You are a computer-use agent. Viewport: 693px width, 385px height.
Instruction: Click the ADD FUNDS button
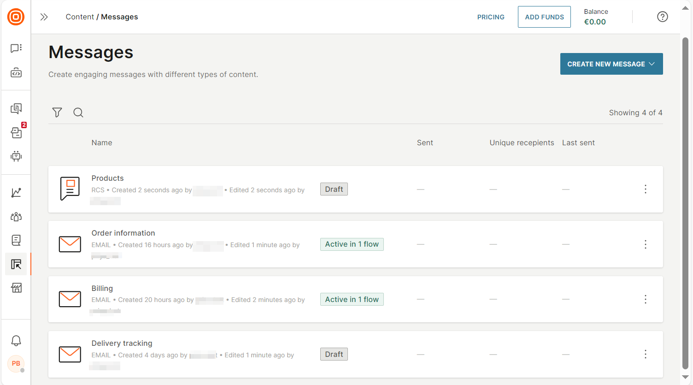pyautogui.click(x=544, y=17)
